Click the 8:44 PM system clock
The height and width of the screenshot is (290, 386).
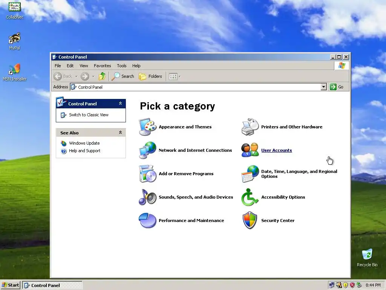(x=373, y=285)
